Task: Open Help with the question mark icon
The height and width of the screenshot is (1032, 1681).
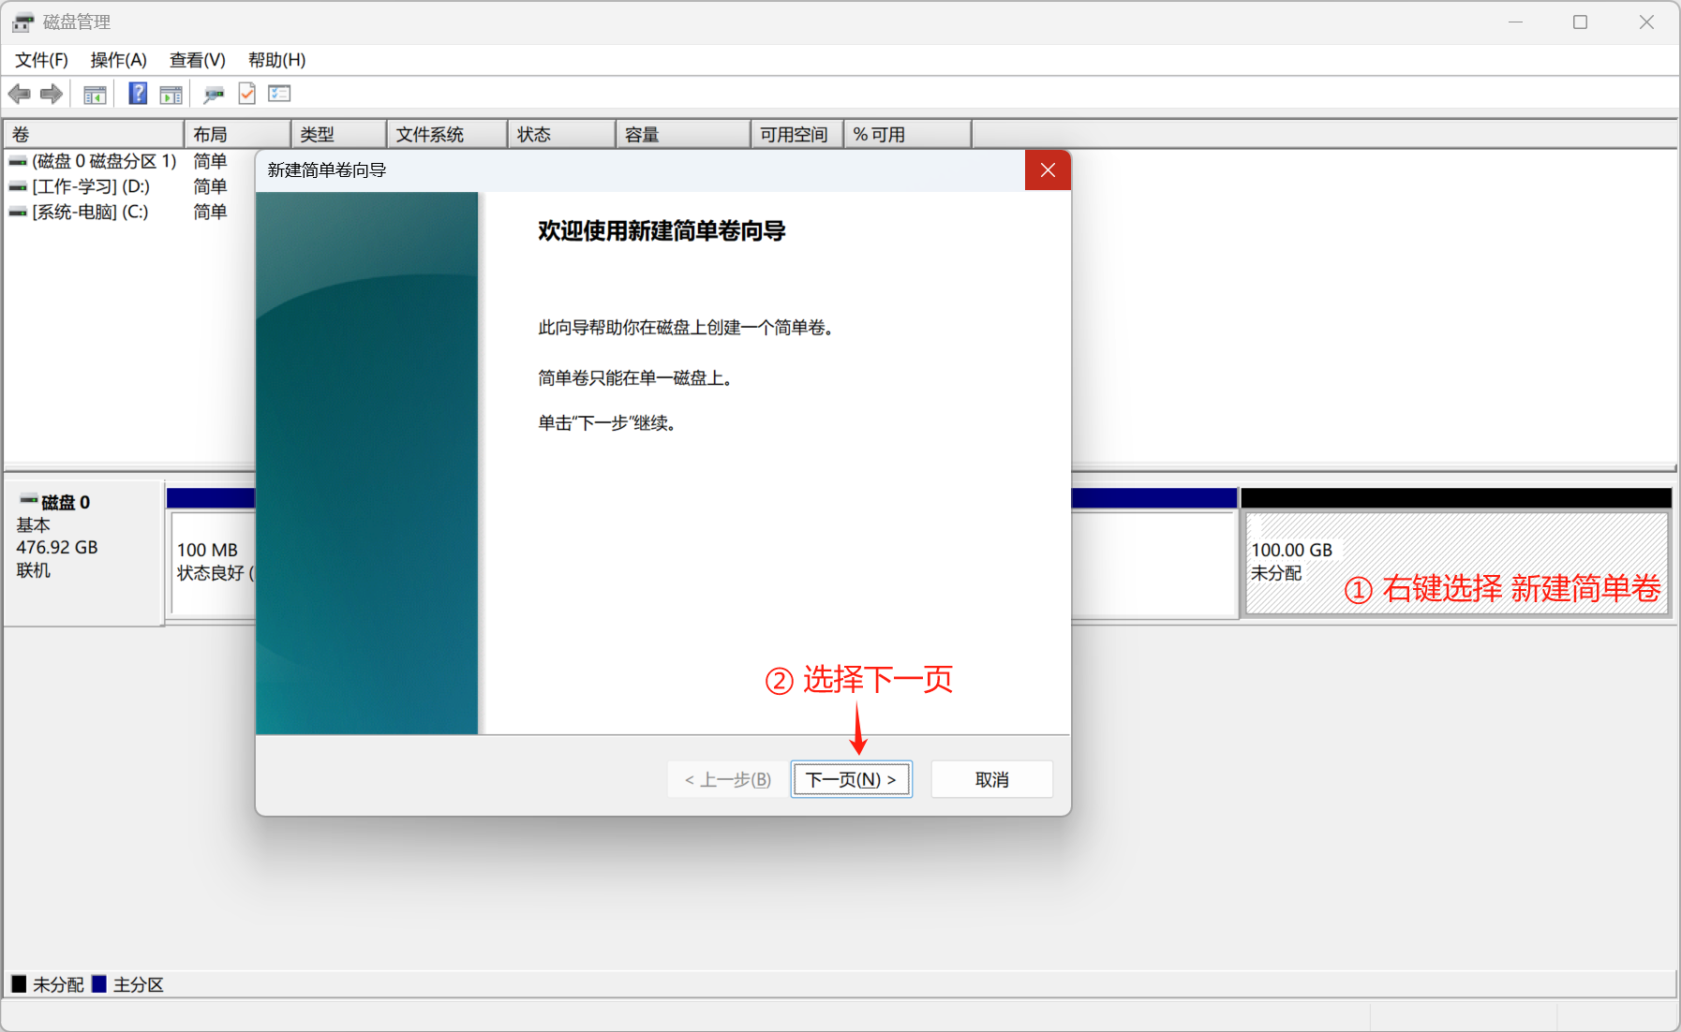Action: pos(138,94)
